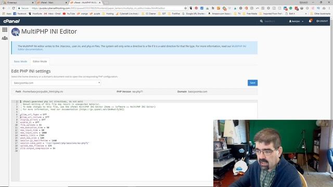333x187 pixels.
Task: Open the Free Media bookmarks folder
Action: [x=250, y=14]
